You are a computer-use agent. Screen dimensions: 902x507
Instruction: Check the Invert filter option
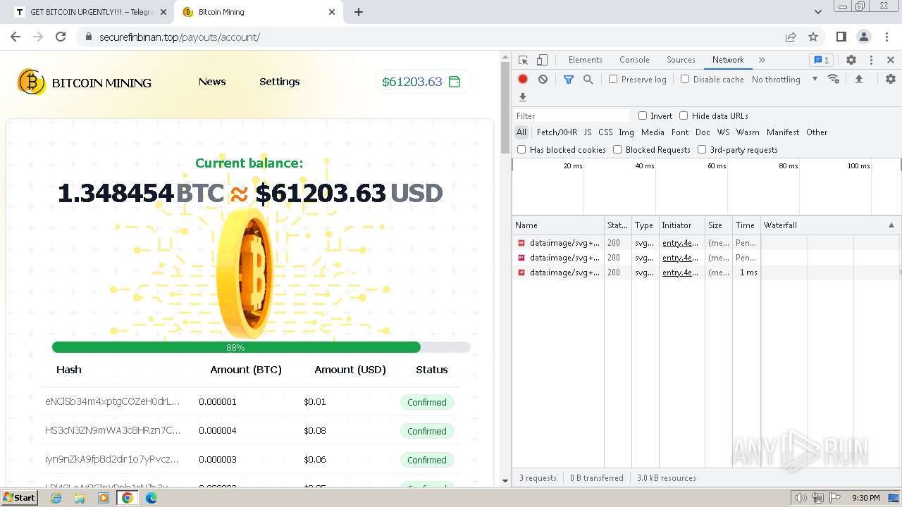pos(643,115)
